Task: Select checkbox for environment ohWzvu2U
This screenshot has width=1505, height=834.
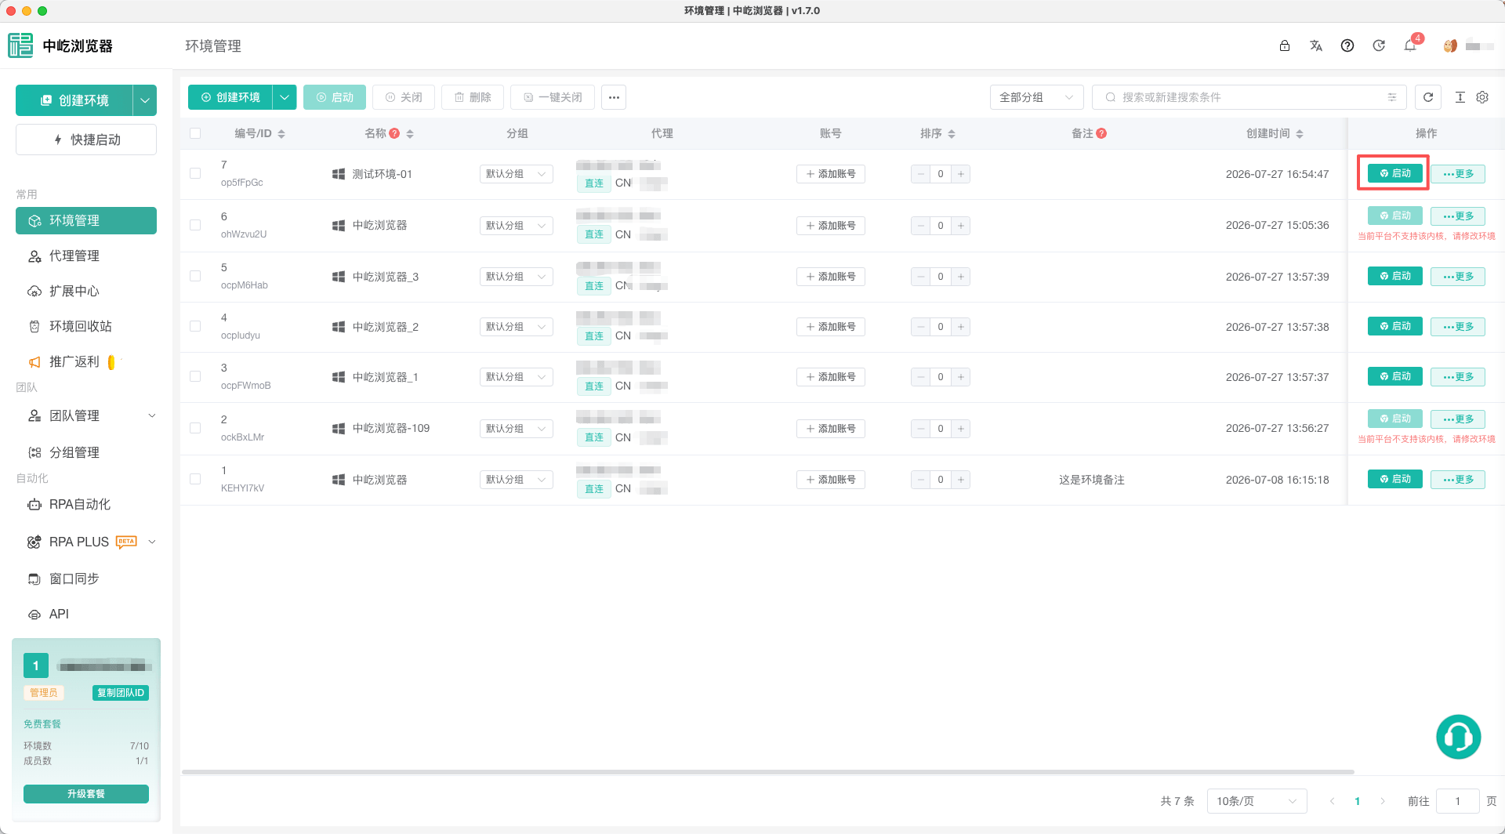Action: (195, 225)
